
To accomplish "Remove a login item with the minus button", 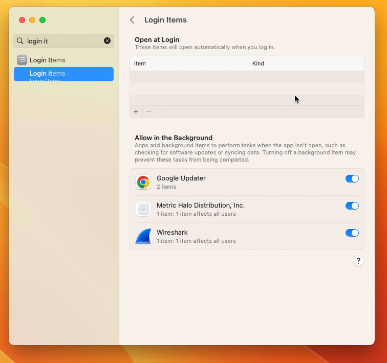I will click(148, 111).
